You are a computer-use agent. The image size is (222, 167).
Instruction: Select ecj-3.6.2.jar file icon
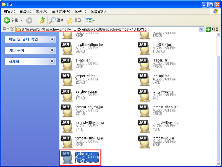[x=144, y=48]
